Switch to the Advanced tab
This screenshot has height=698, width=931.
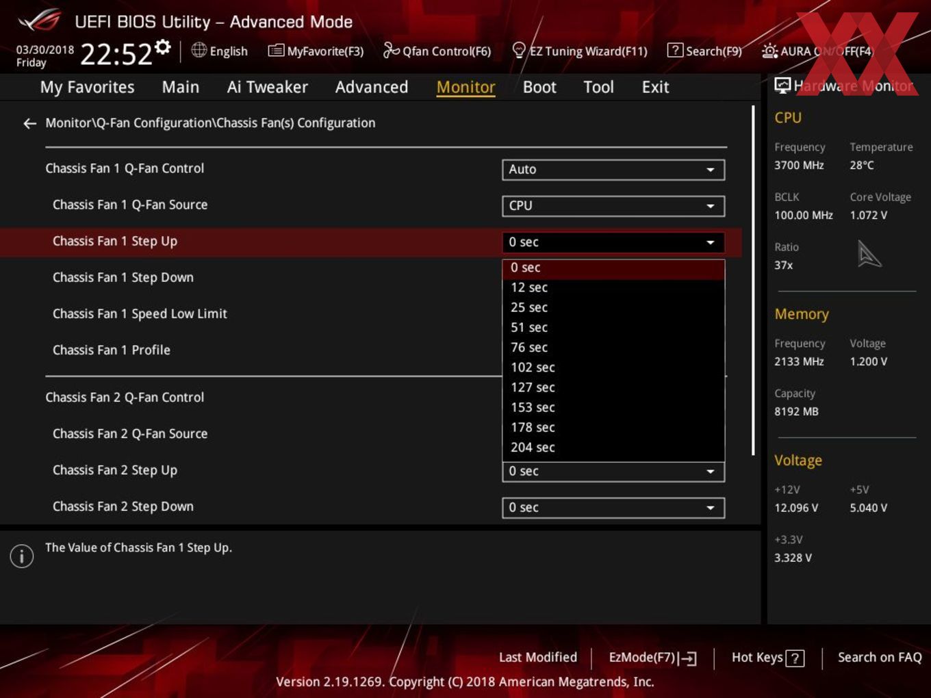coord(372,87)
